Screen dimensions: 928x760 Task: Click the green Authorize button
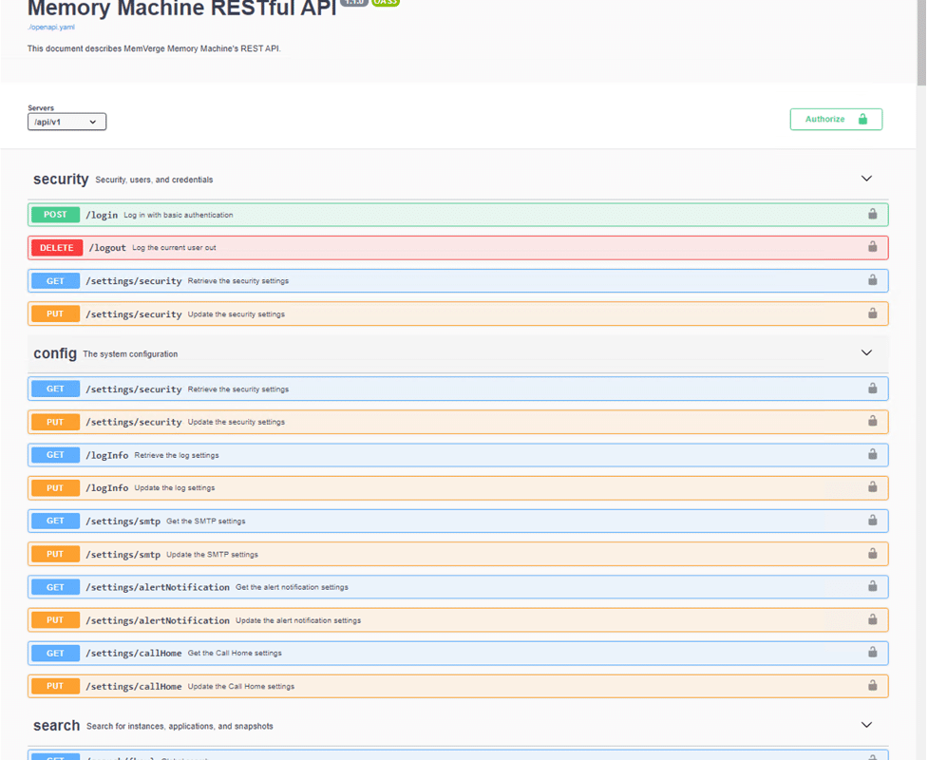(x=836, y=119)
